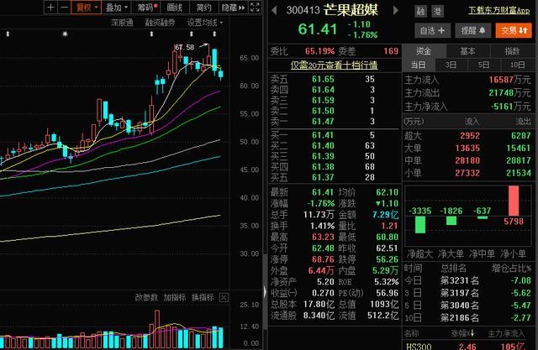Open the 叠加 overlay dropdown
538x350 pixels.
click(x=116, y=8)
